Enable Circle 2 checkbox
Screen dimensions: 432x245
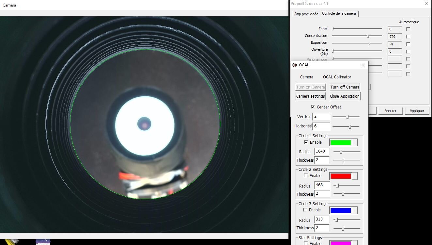click(306, 175)
